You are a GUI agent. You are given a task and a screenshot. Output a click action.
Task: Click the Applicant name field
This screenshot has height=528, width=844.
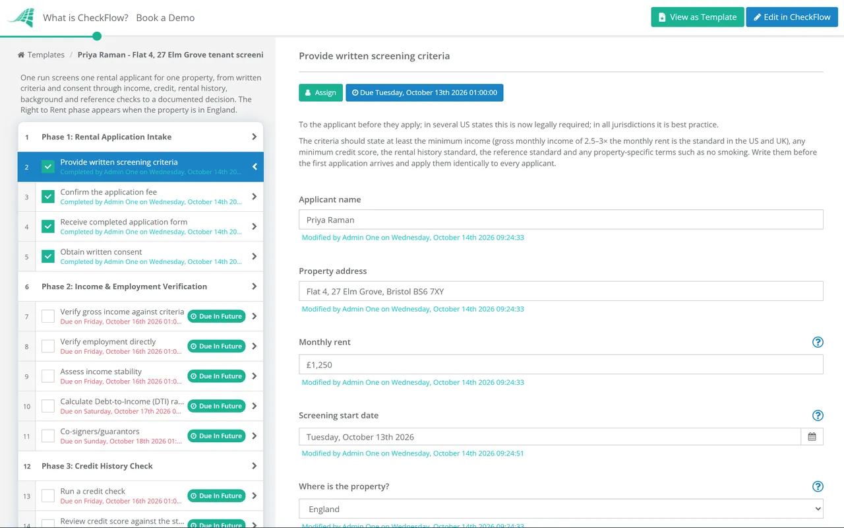[x=561, y=220]
